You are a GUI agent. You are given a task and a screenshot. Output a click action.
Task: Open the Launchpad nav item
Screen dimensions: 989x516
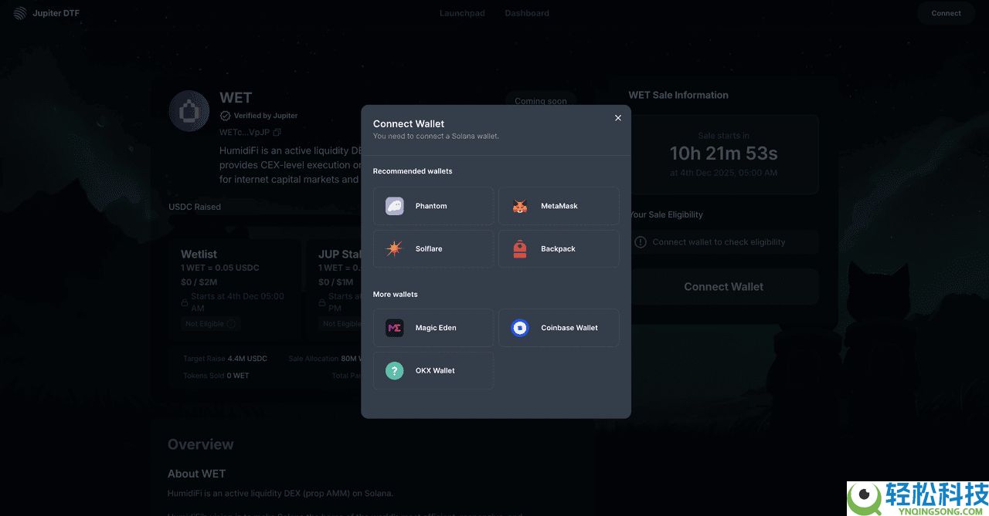click(462, 13)
